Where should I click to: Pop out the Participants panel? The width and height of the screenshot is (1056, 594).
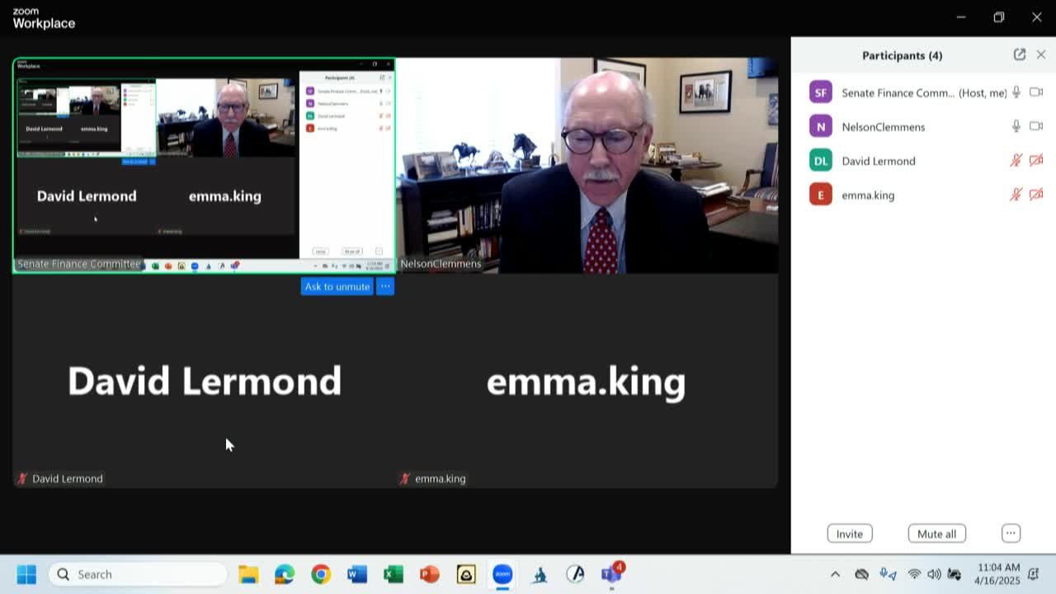click(1020, 54)
